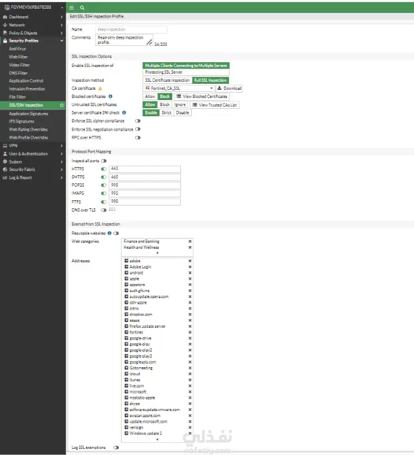
Task: Click View Blocked Certificates button
Action: tap(202, 96)
